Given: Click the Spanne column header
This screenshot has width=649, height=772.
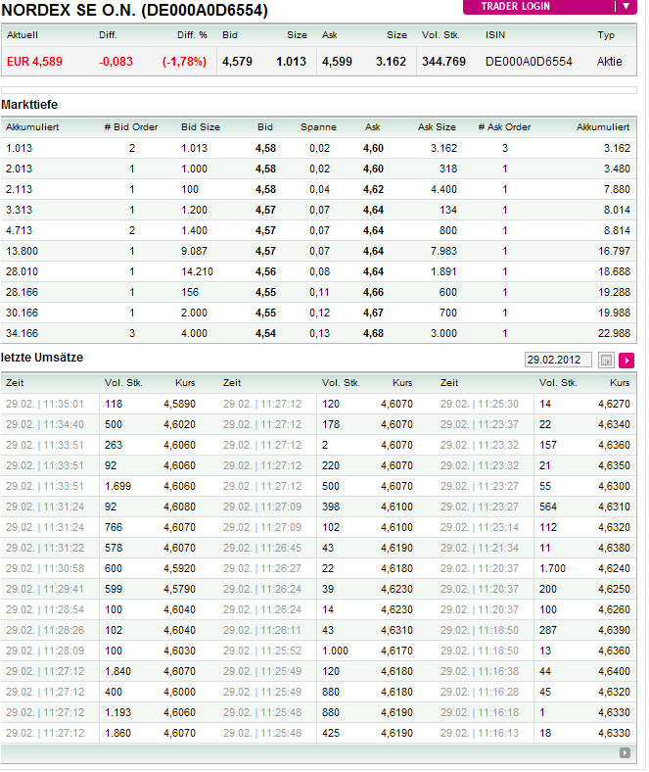Looking at the screenshot, I should point(318,127).
